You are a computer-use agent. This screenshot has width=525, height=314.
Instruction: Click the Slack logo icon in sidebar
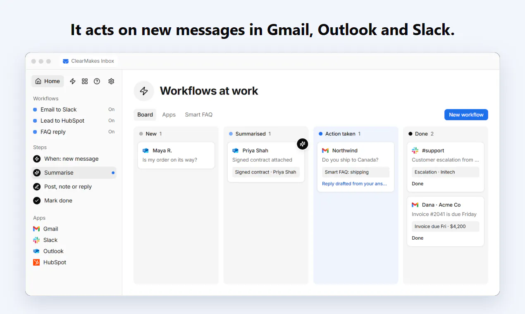36,240
